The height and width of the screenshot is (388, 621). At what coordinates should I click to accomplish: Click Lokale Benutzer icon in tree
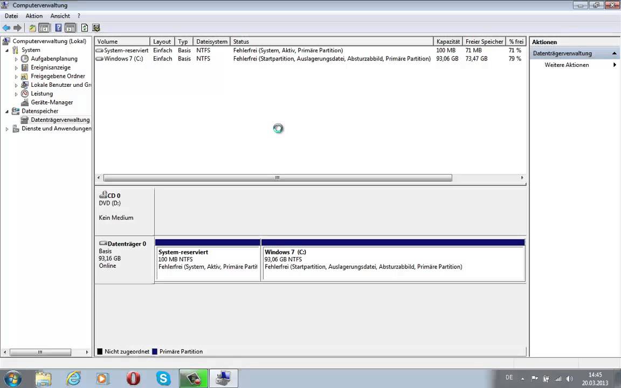point(25,85)
